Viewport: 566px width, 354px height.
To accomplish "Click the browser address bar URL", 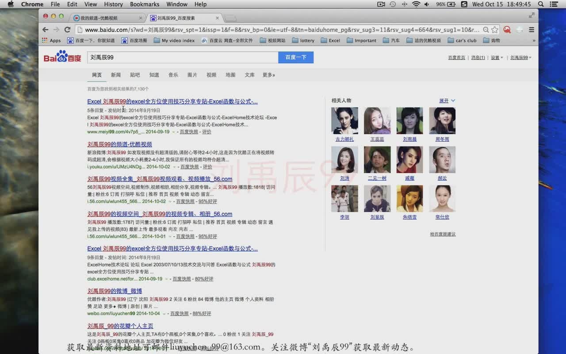I will pos(282,30).
